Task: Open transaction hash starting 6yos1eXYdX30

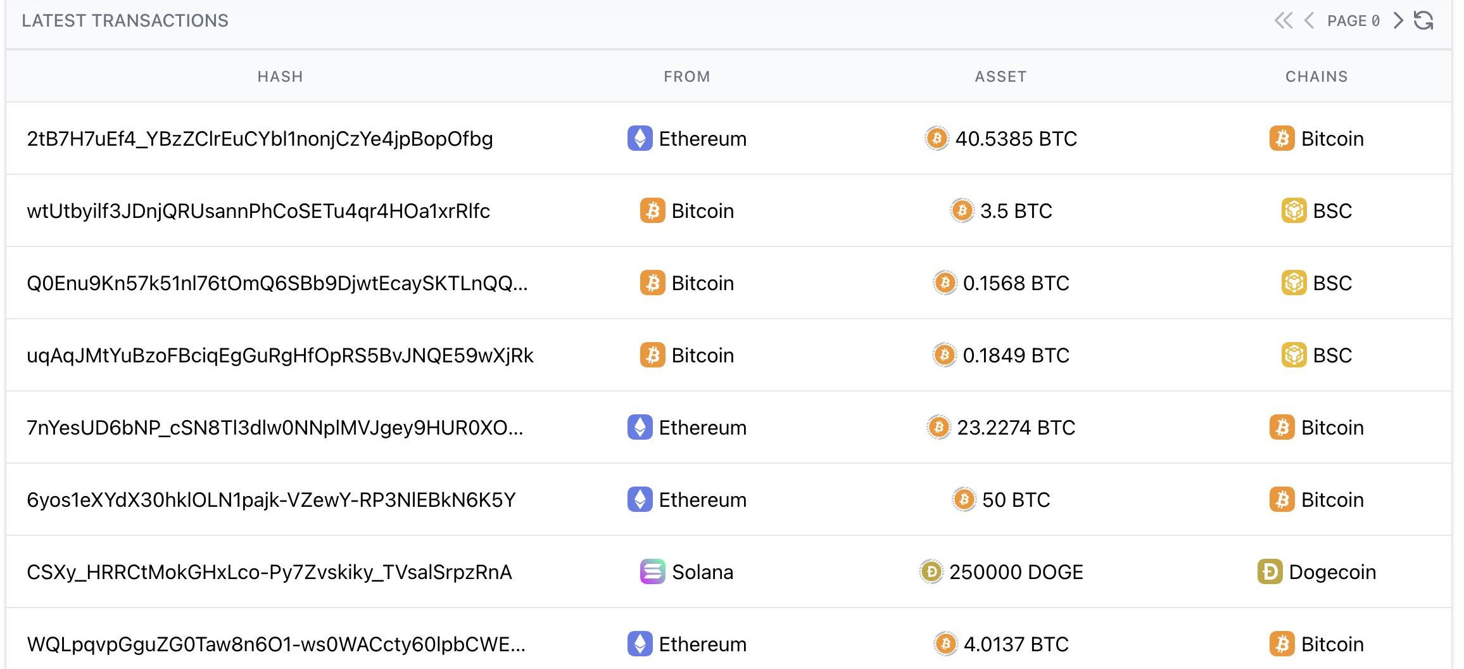Action: (x=271, y=500)
